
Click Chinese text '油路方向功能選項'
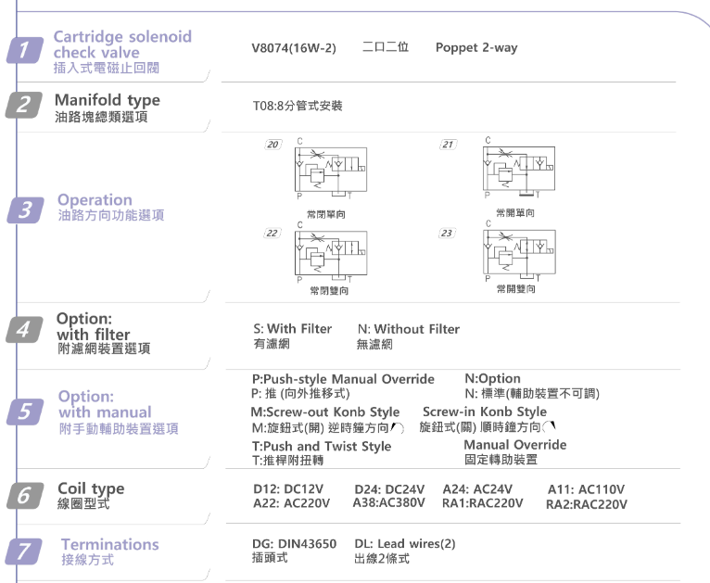(x=111, y=215)
